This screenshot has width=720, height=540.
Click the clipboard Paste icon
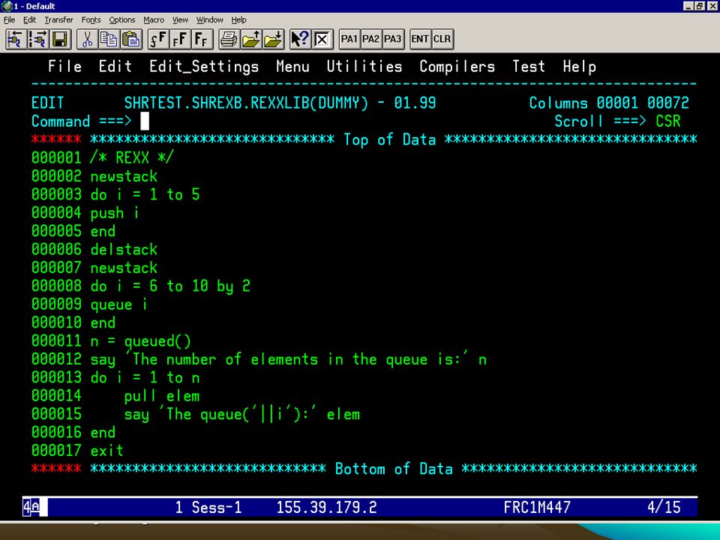(x=131, y=39)
